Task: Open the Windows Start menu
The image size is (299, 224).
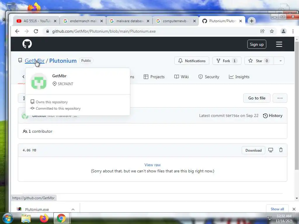Action: click(8, 218)
